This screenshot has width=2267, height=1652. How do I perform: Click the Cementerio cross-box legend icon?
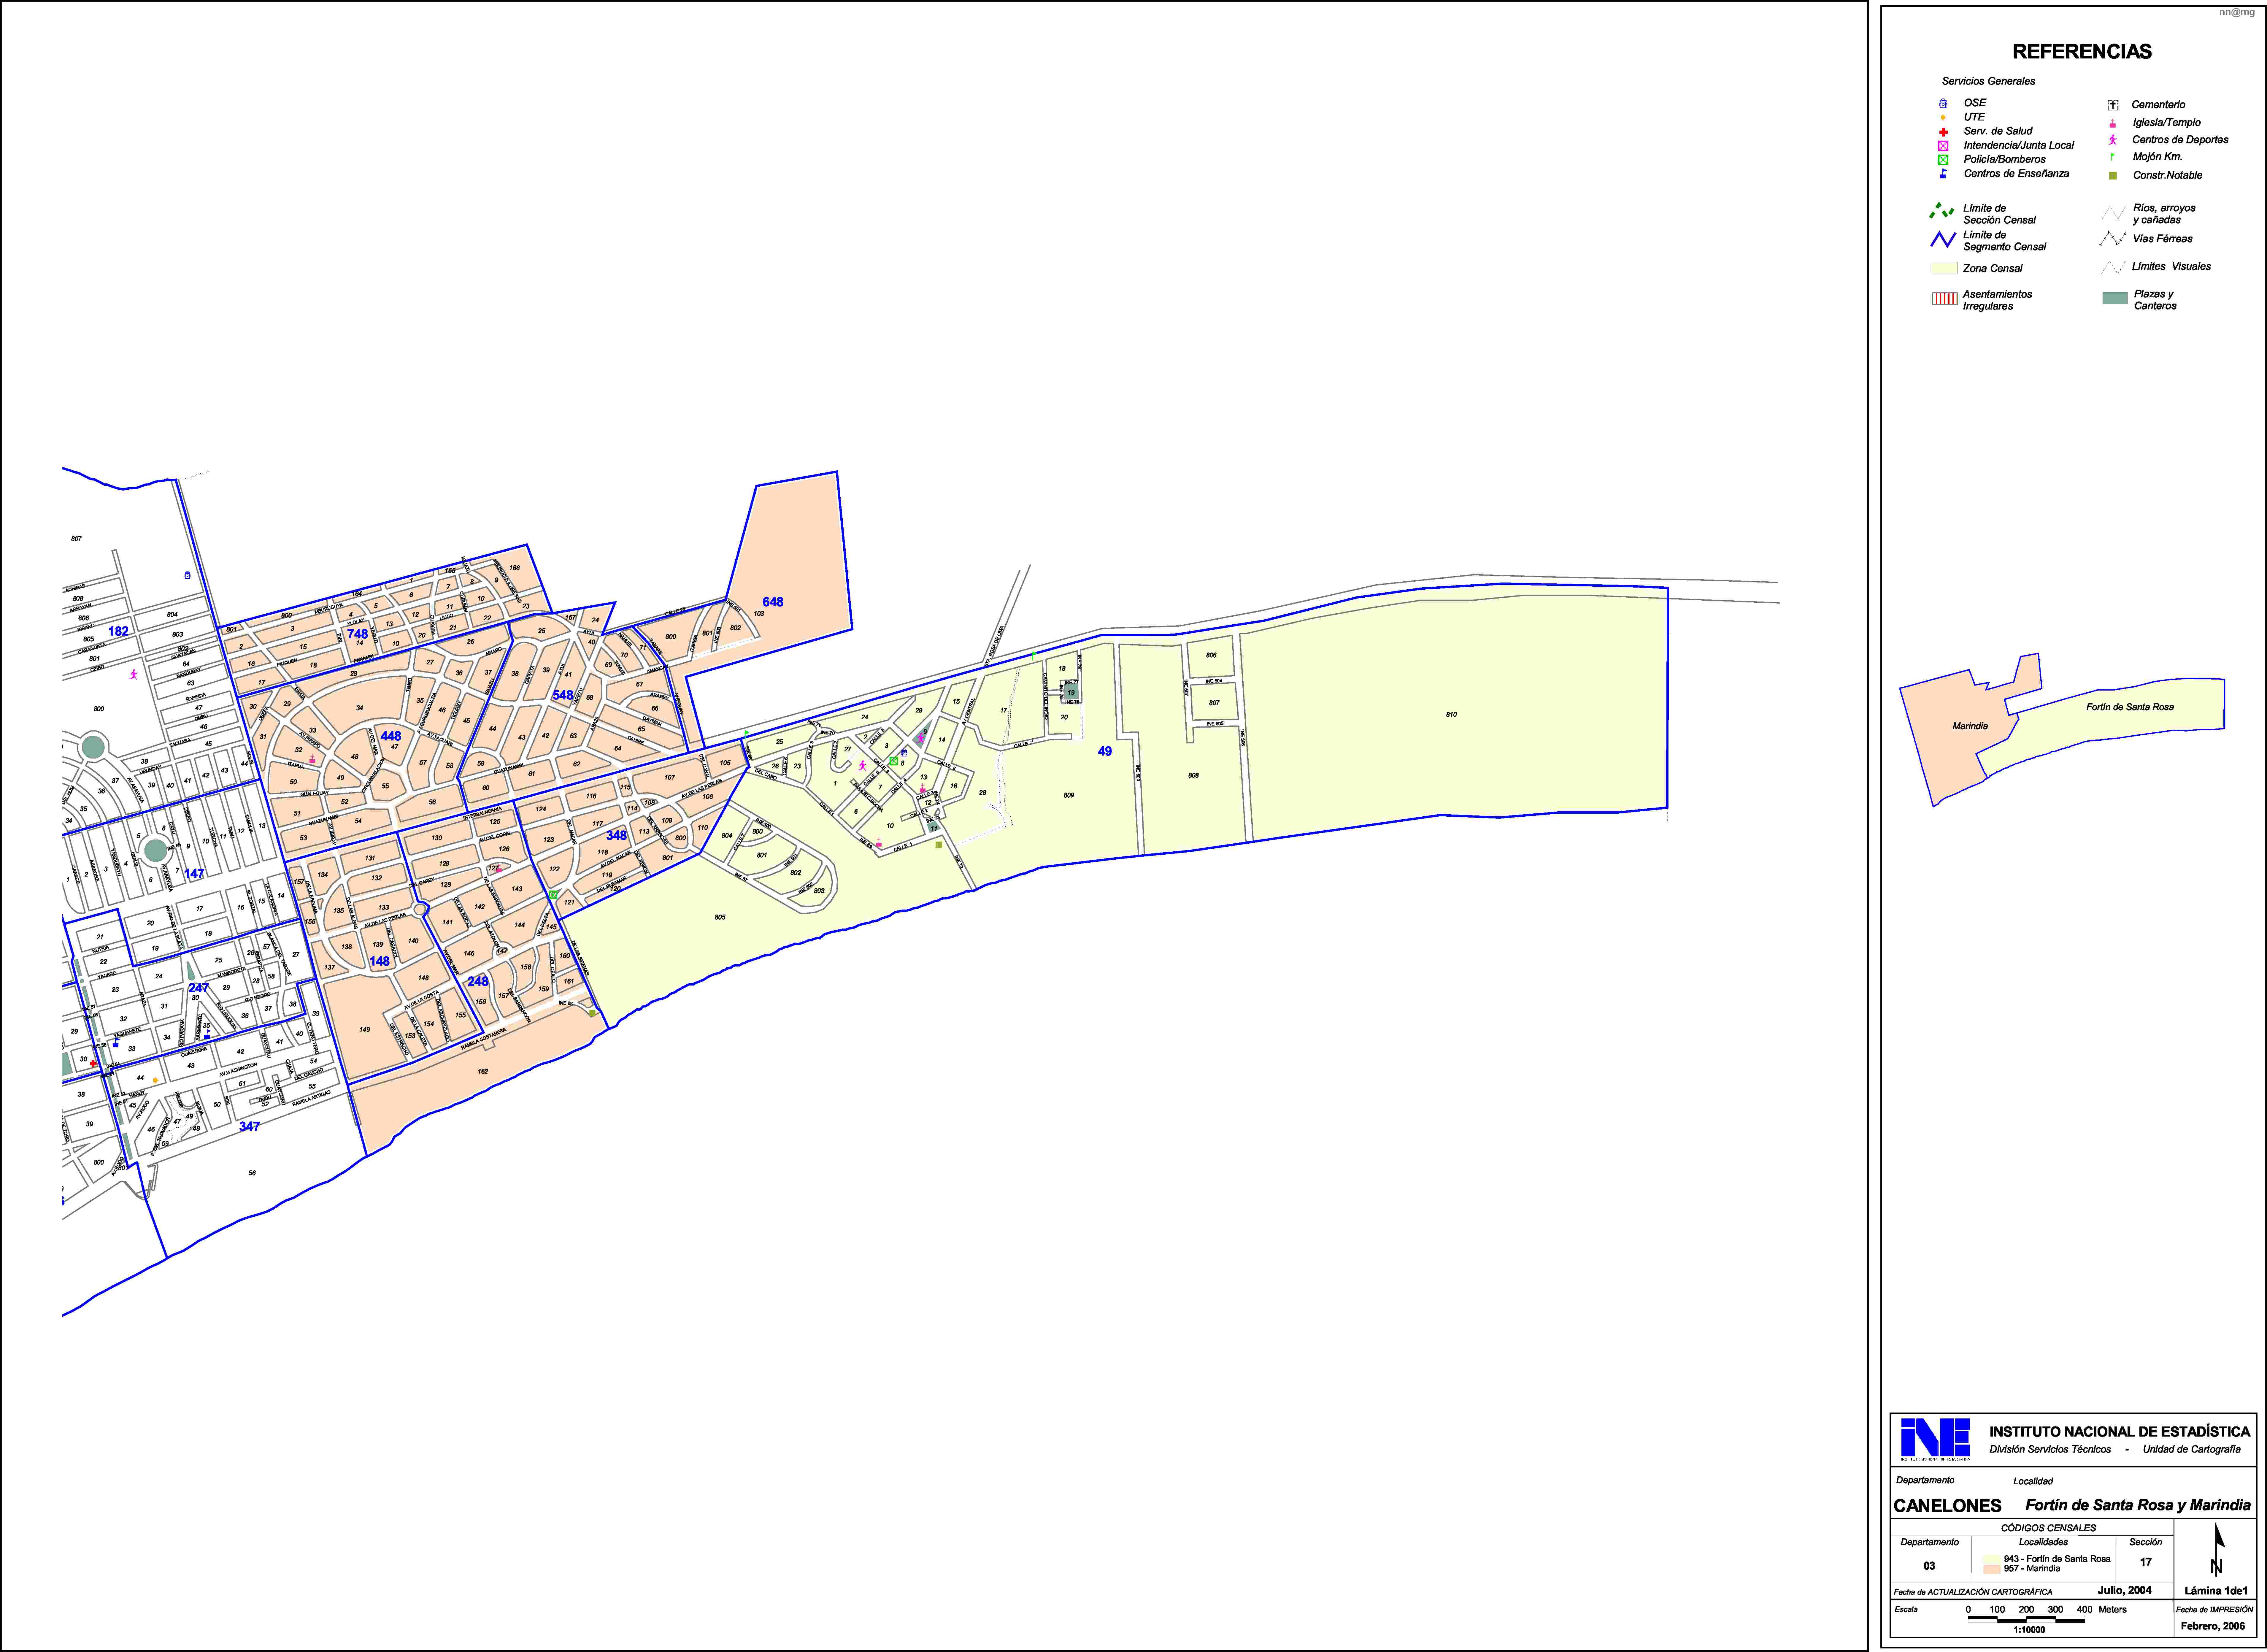click(x=2113, y=105)
